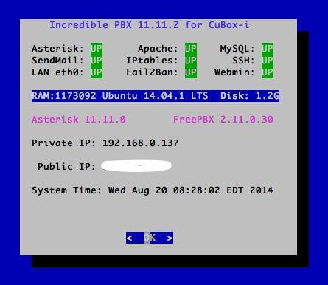Click the SendMail: label
Image resolution: width=328 pixels, height=285 pixels.
(57, 61)
